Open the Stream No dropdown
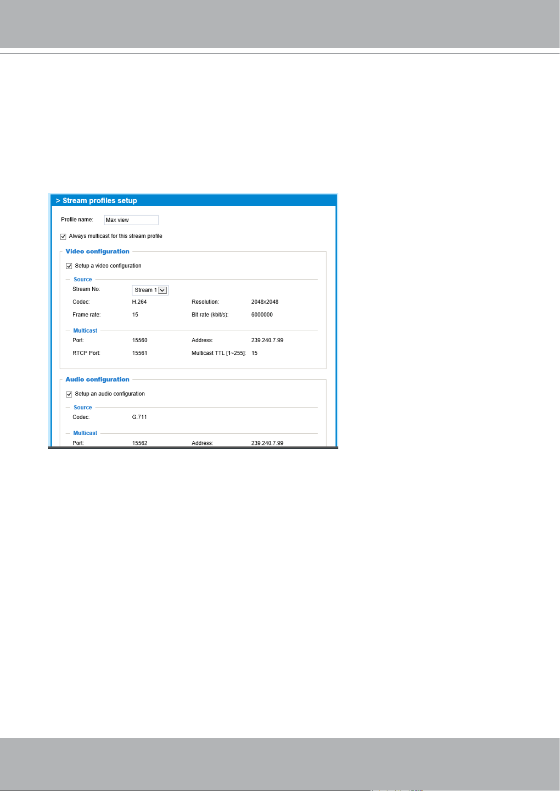Viewport: 560px width, 791px height. (x=150, y=290)
